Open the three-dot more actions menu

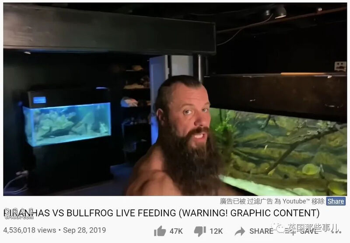point(336,232)
